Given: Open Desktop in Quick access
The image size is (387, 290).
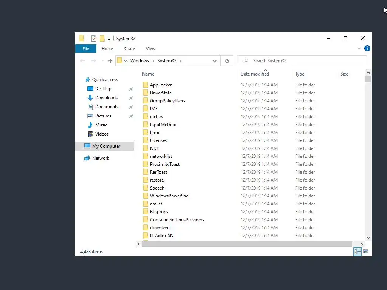Looking at the screenshot, I should (x=103, y=89).
